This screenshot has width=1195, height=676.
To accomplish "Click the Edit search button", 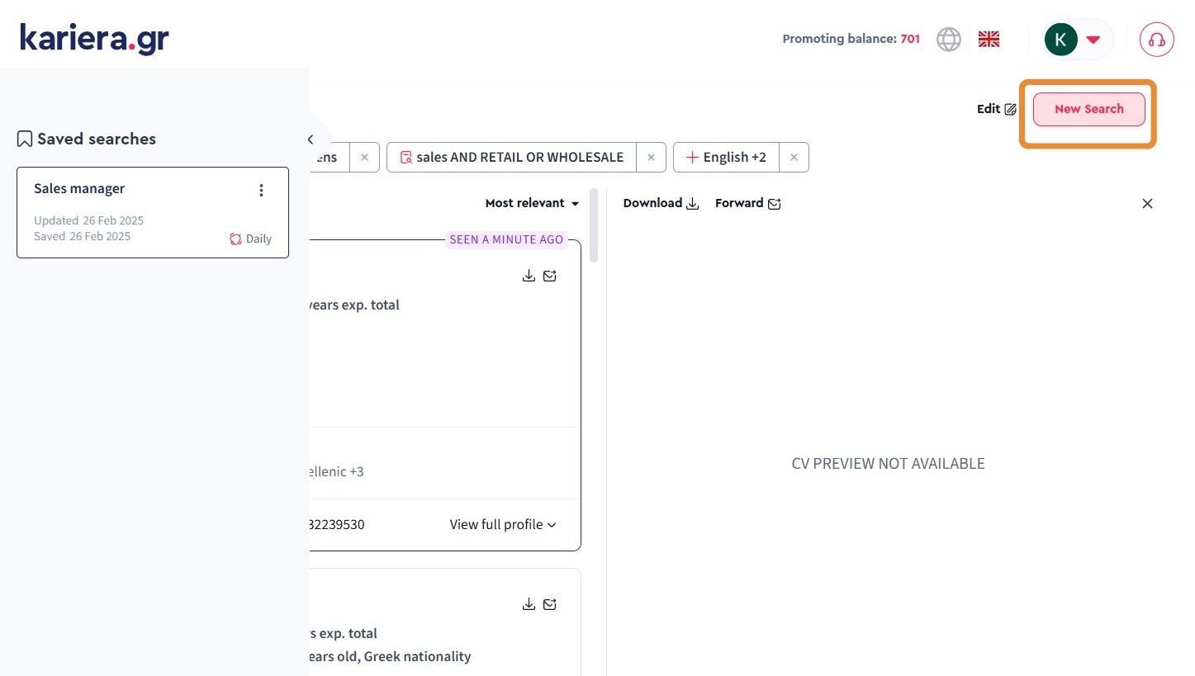I will click(996, 109).
